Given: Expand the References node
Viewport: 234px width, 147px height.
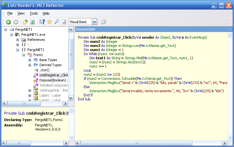Looking at the screenshot, I should pyautogui.click(x=17, y=40).
